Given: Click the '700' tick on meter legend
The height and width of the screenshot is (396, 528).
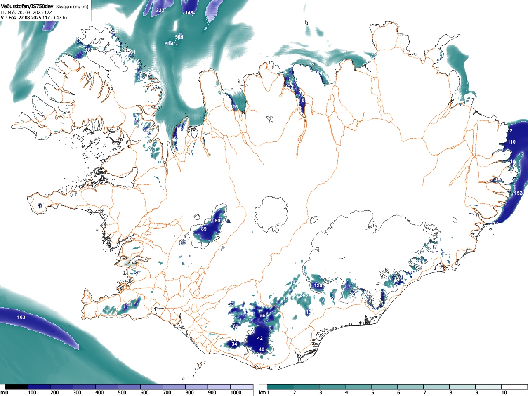Looking at the screenshot, I should tap(167, 393).
